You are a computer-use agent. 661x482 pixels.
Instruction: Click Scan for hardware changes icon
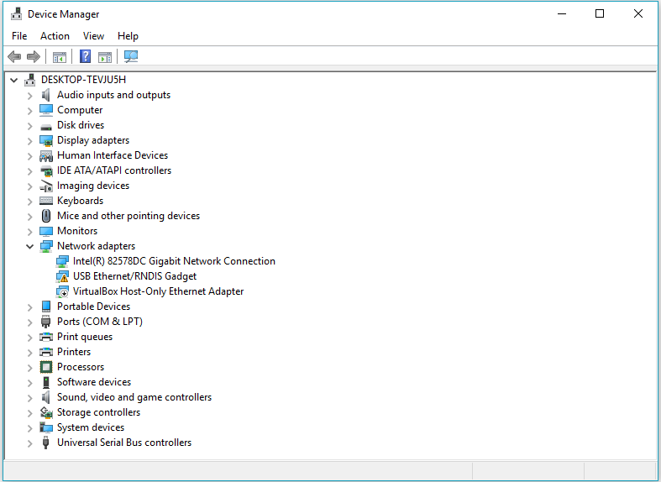[131, 57]
